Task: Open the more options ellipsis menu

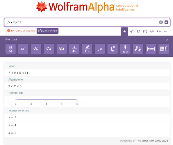Action: pos(166,32)
